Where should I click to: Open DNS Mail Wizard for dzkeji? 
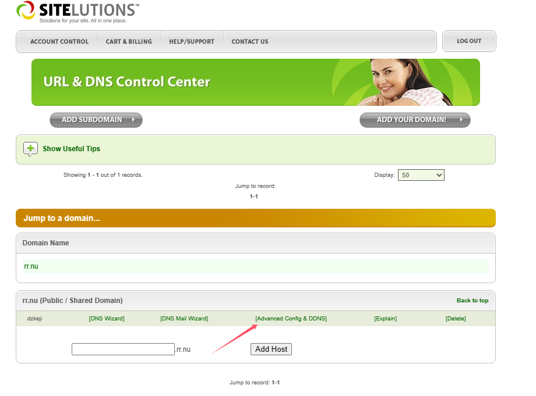184,319
